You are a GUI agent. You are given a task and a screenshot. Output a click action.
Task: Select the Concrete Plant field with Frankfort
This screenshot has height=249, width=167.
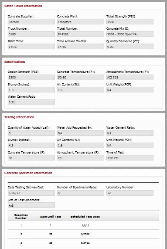click(81, 22)
